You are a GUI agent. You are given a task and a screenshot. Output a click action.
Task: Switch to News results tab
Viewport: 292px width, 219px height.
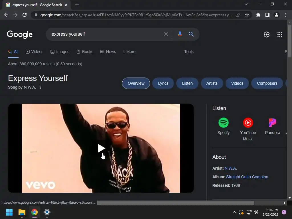108,52
